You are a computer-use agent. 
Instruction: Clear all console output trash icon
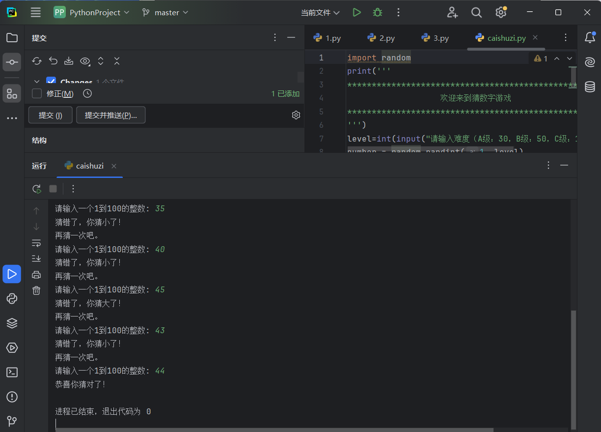point(36,290)
